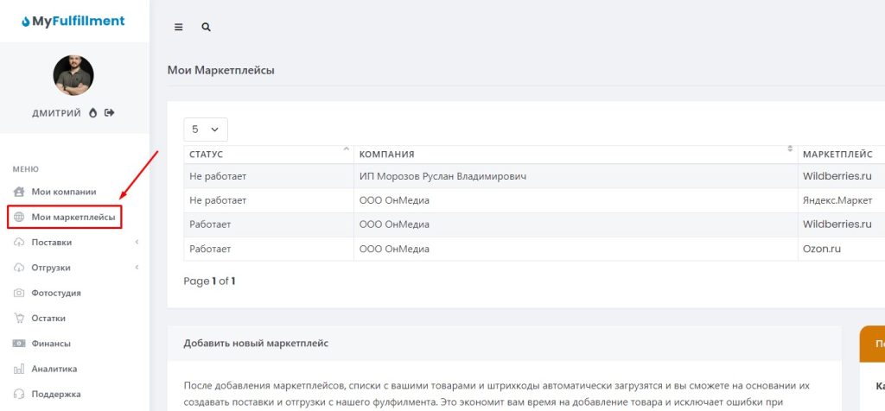Select Мои маркетплейсы in the sidebar

click(x=73, y=217)
